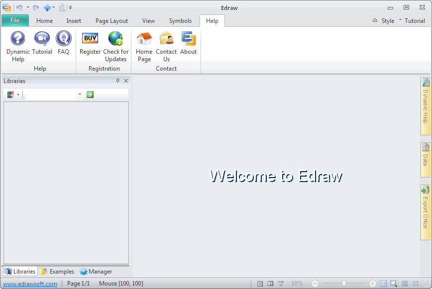Open the FAQ page
This screenshot has height=289, width=432.
[63, 43]
